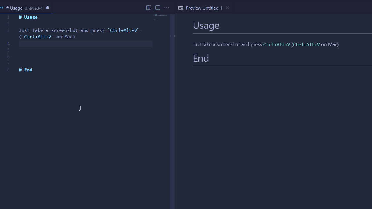This screenshot has width=372, height=209.
Task: Click the Usage heading in the preview pane
Action: tap(206, 26)
